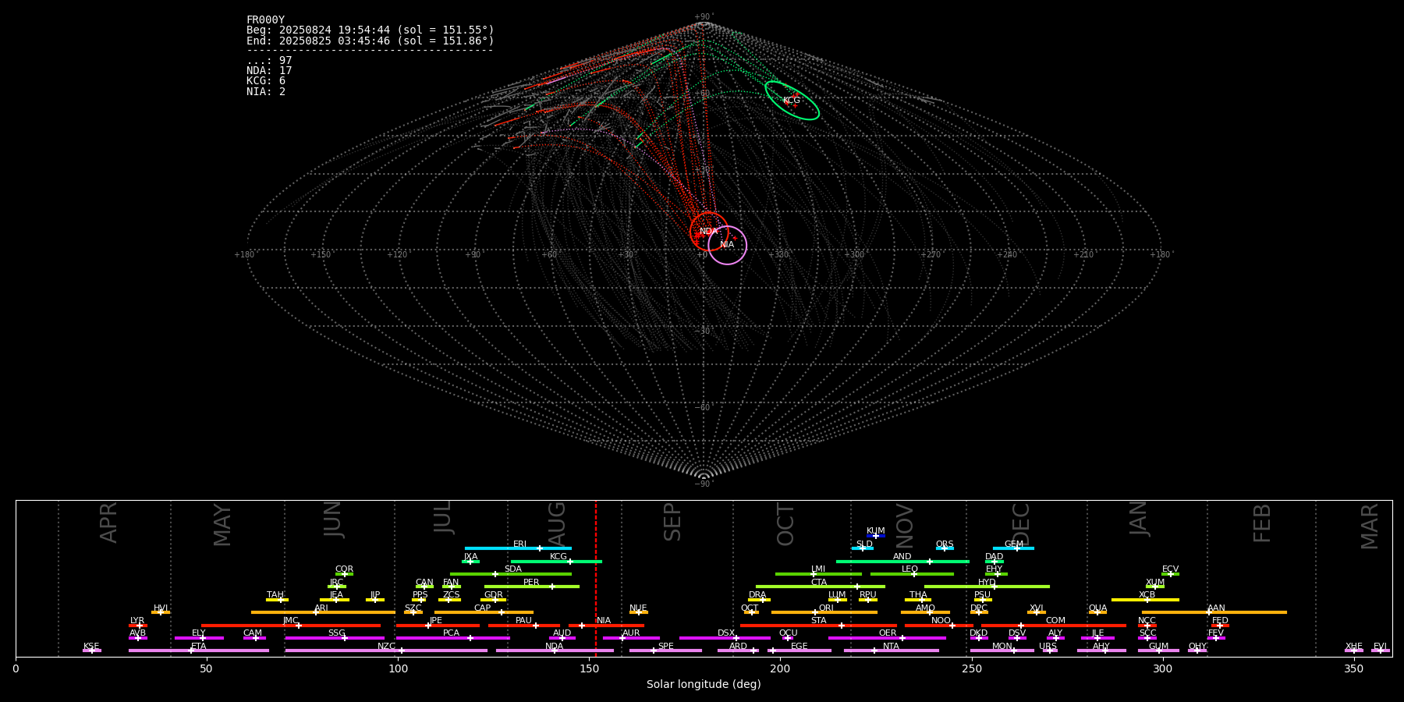Click the DRA shower label
1404x702 pixels.
[757, 595]
